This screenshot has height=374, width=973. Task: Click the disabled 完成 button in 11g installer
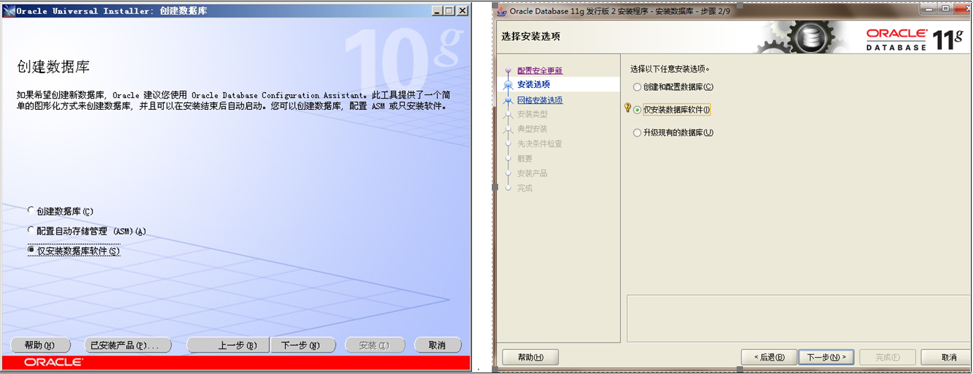click(888, 357)
